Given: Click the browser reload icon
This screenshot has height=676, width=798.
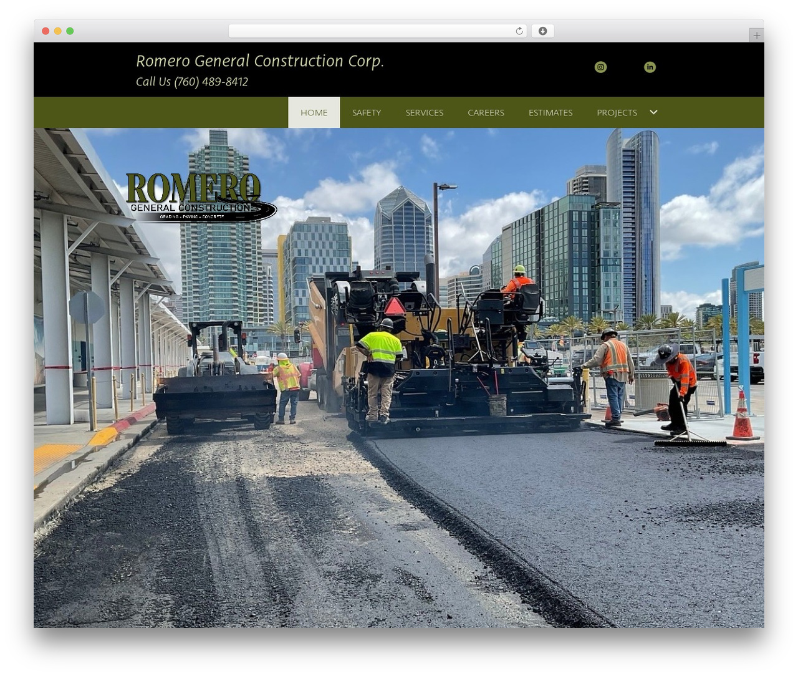Looking at the screenshot, I should [519, 31].
